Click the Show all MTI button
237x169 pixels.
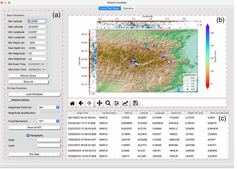34,128
